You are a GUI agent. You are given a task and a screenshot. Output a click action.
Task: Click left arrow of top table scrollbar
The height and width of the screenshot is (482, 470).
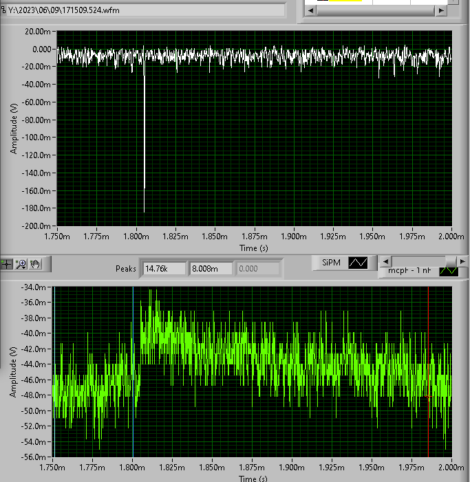point(312,12)
